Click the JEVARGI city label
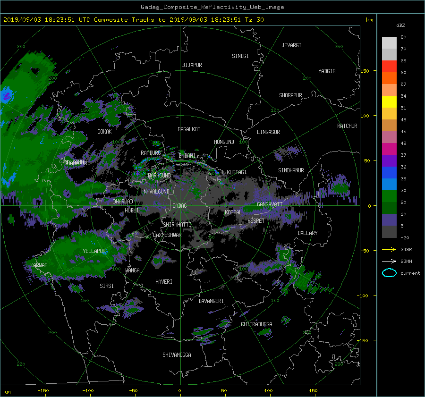425x397 pixels. click(x=291, y=45)
